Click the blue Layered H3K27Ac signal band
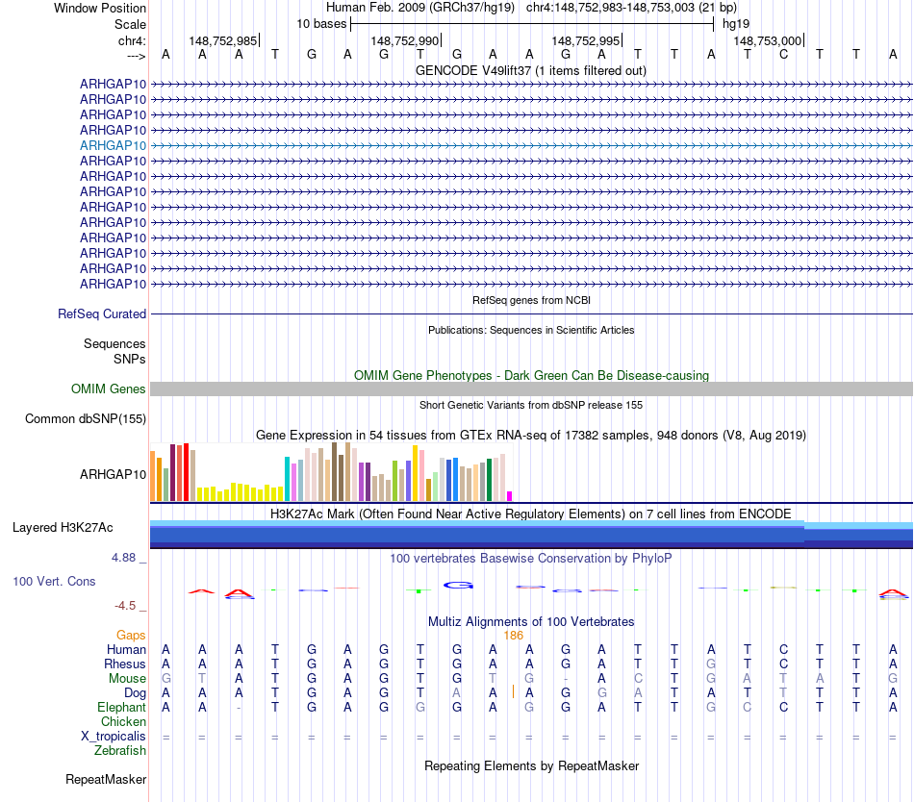The image size is (914, 802). pos(531,535)
